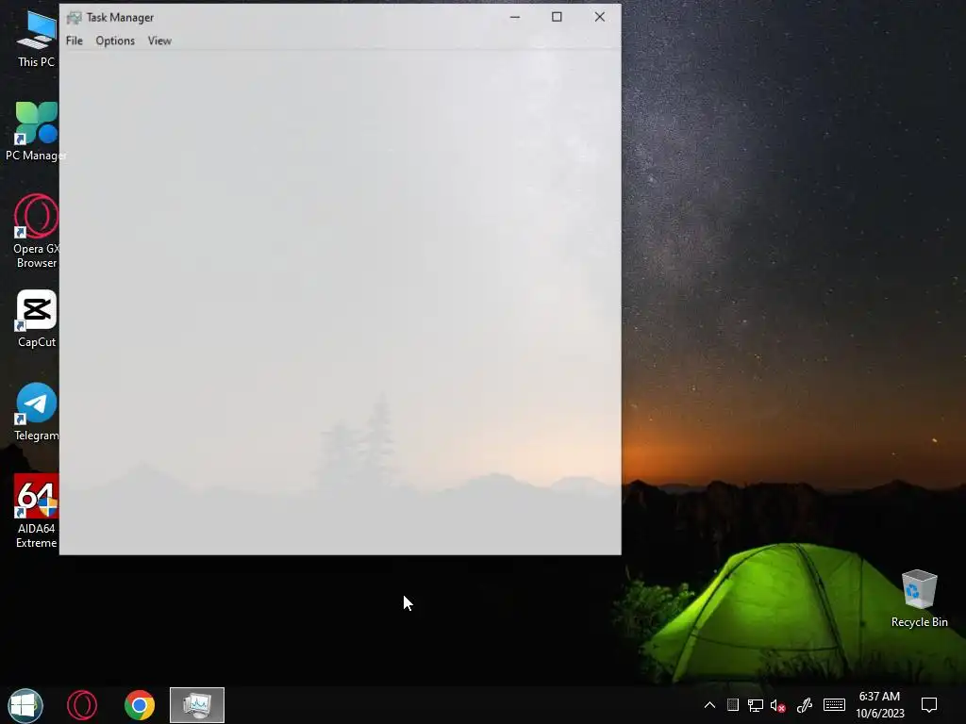Open the network status tray icon
This screenshot has height=724, width=966.
click(x=756, y=705)
